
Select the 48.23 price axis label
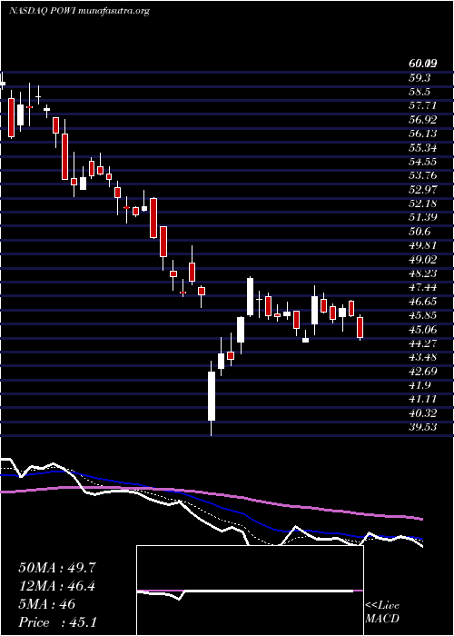tap(422, 273)
